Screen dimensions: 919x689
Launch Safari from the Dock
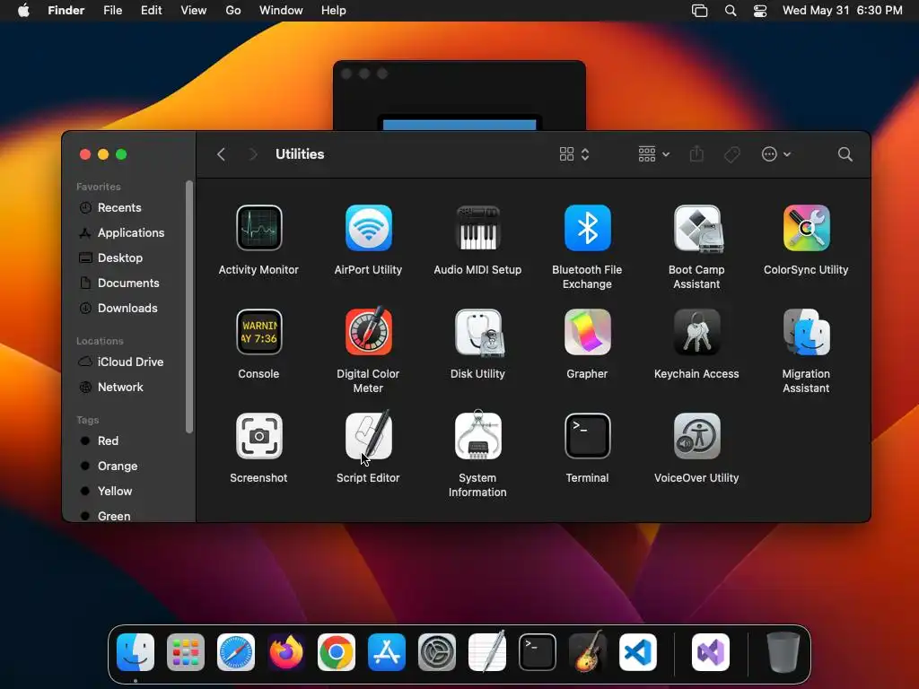tap(236, 652)
